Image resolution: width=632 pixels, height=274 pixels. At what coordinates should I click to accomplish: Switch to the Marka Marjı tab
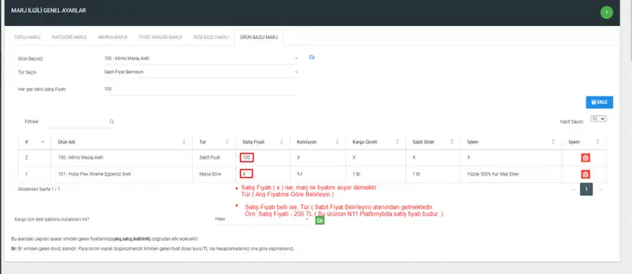pyautogui.click(x=113, y=37)
